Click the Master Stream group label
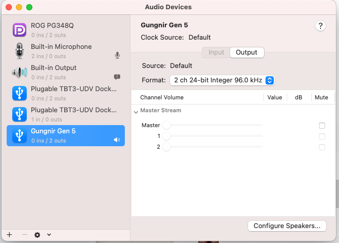Viewport: 339px width, 243px height. 161,110
